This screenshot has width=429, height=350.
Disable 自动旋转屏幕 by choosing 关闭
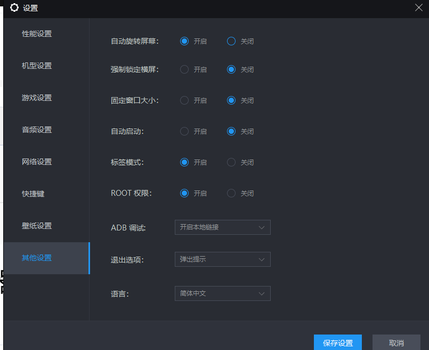pyautogui.click(x=231, y=41)
